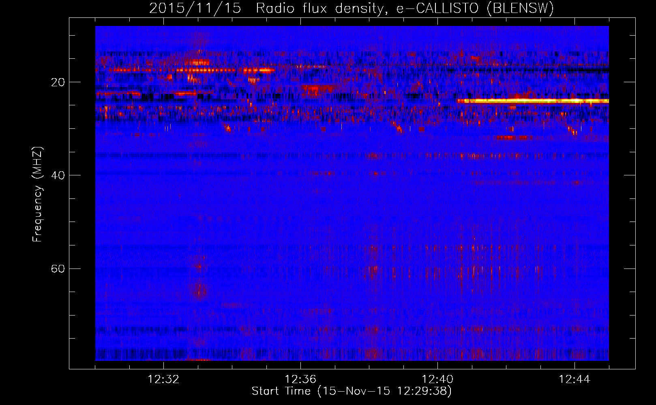Select the date text '2015/11/15' in title
The width and height of the screenshot is (656, 405).
[195, 9]
